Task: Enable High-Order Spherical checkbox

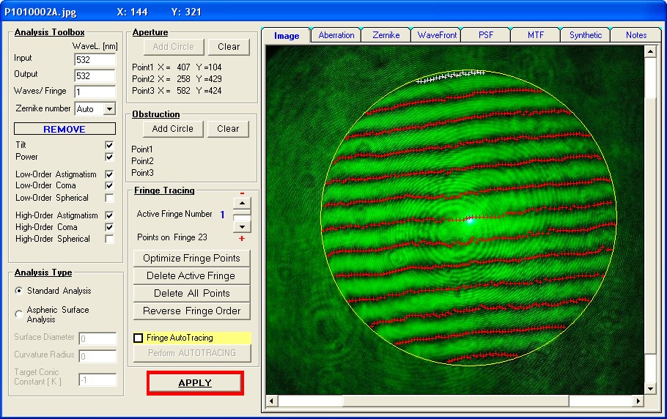Action: click(x=109, y=239)
